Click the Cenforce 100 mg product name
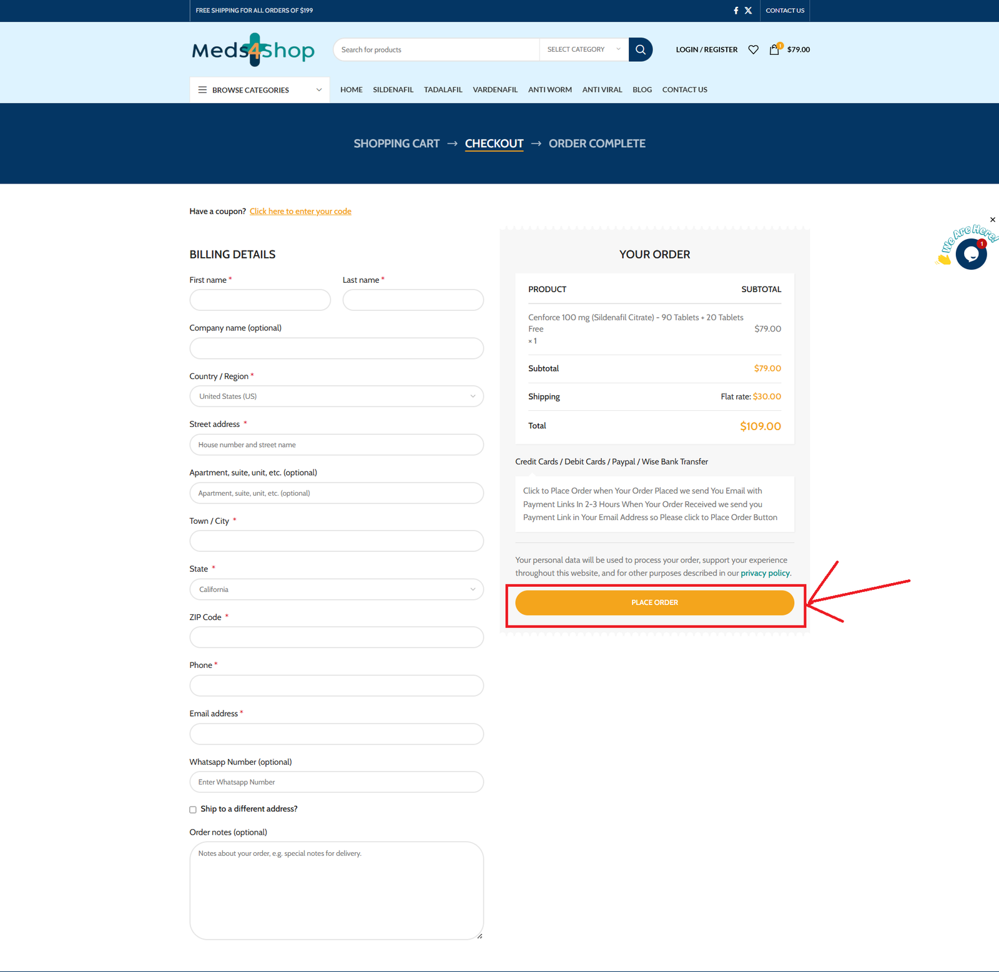This screenshot has width=999, height=972. pyautogui.click(x=636, y=323)
